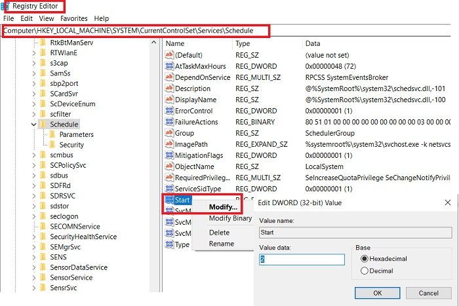459x306 pixels.
Task: Click the ErrorControl DWORD icon
Action: (x=169, y=111)
